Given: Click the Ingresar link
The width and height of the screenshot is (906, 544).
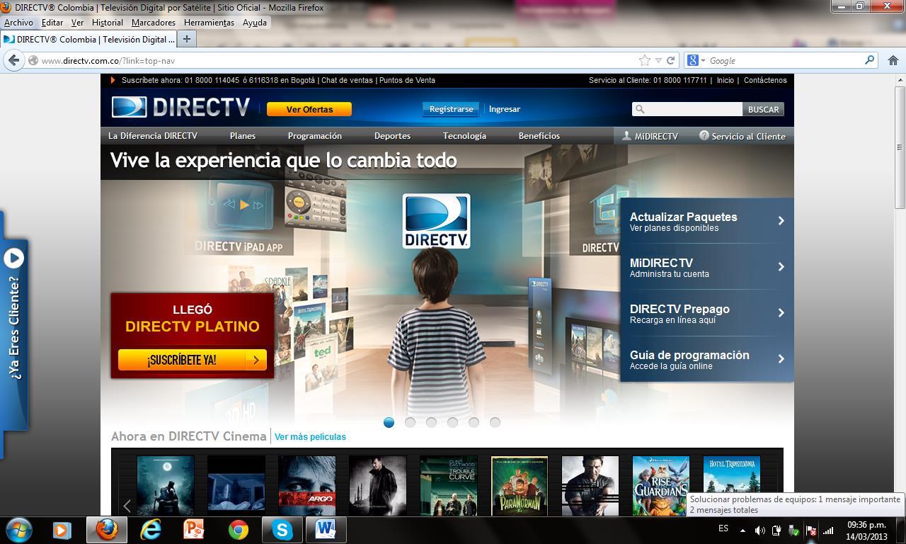Looking at the screenshot, I should pos(505,109).
